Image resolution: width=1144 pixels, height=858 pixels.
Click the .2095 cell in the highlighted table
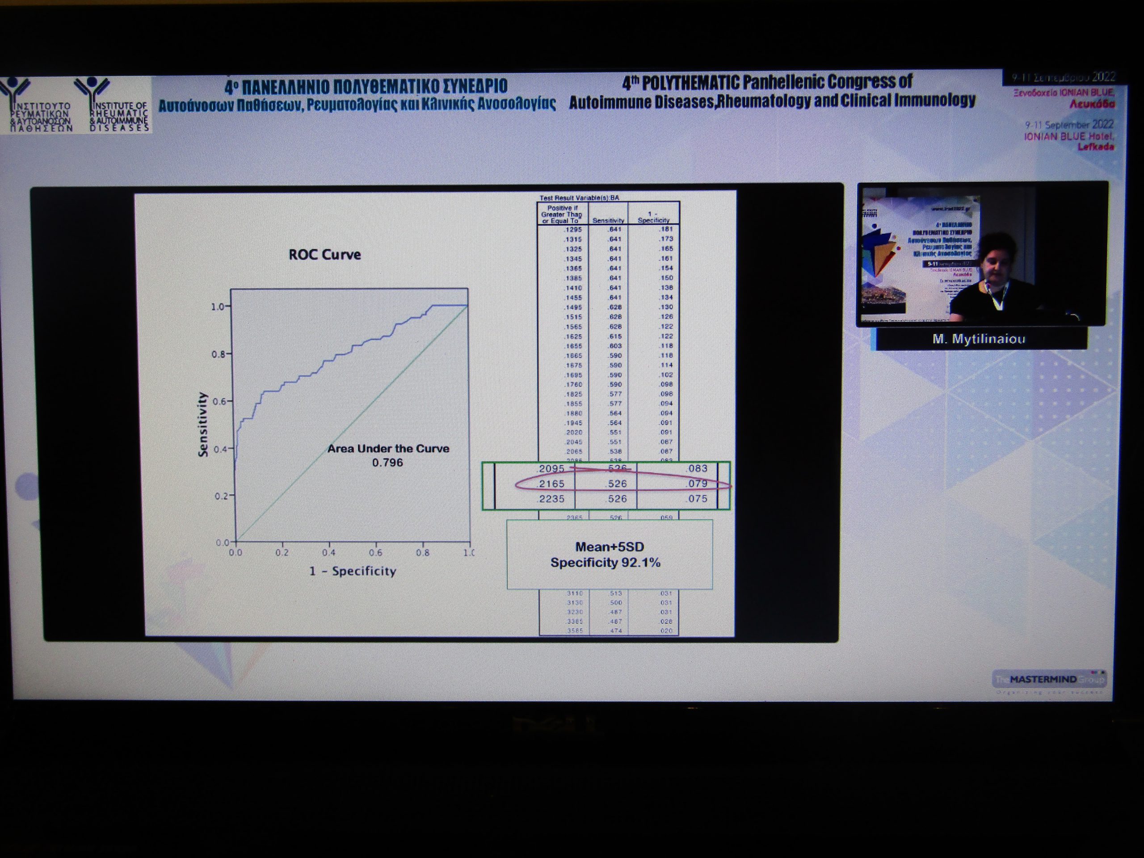click(x=551, y=469)
